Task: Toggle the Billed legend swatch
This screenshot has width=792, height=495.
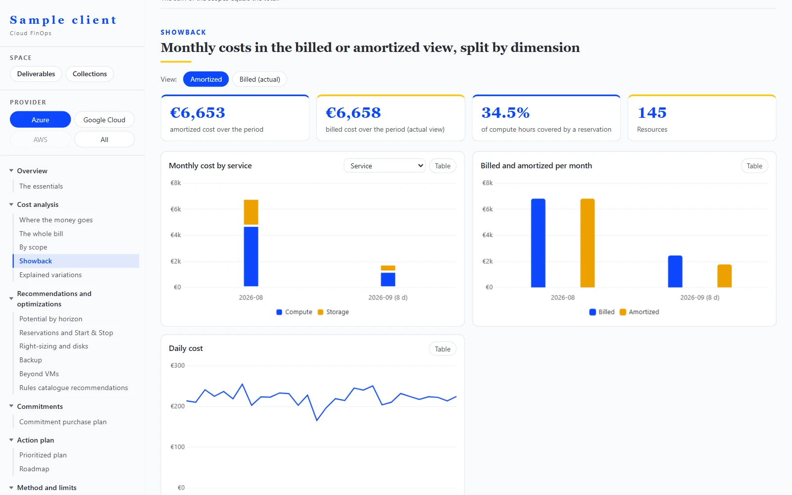Action: (x=593, y=312)
